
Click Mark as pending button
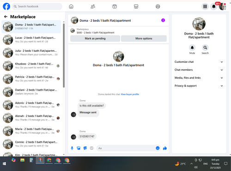click(x=95, y=38)
